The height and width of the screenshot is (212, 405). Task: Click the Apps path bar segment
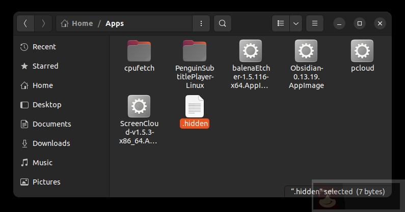115,23
